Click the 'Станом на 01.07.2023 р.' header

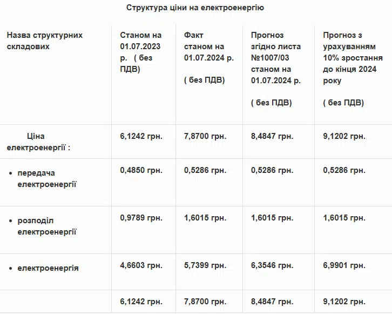coord(141,52)
